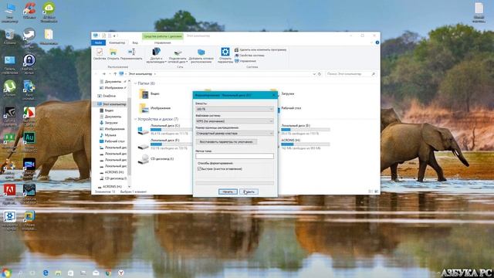This screenshot has height=278, width=494.
Task: Select Локальный диск (F:) drive
Action: (164, 144)
